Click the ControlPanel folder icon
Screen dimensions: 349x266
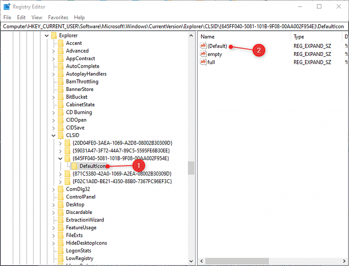(61, 197)
